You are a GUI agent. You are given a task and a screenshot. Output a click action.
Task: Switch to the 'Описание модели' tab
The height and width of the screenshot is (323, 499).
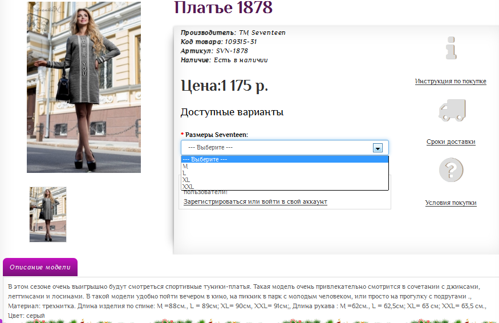coord(40,267)
